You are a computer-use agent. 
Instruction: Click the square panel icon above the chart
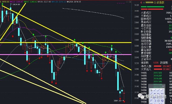point(130,2)
